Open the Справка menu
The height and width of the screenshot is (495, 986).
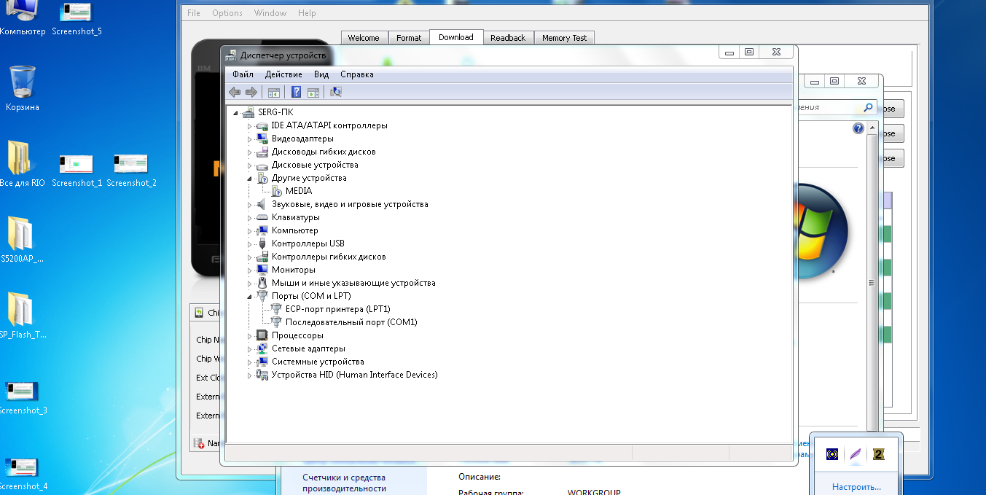tap(356, 74)
